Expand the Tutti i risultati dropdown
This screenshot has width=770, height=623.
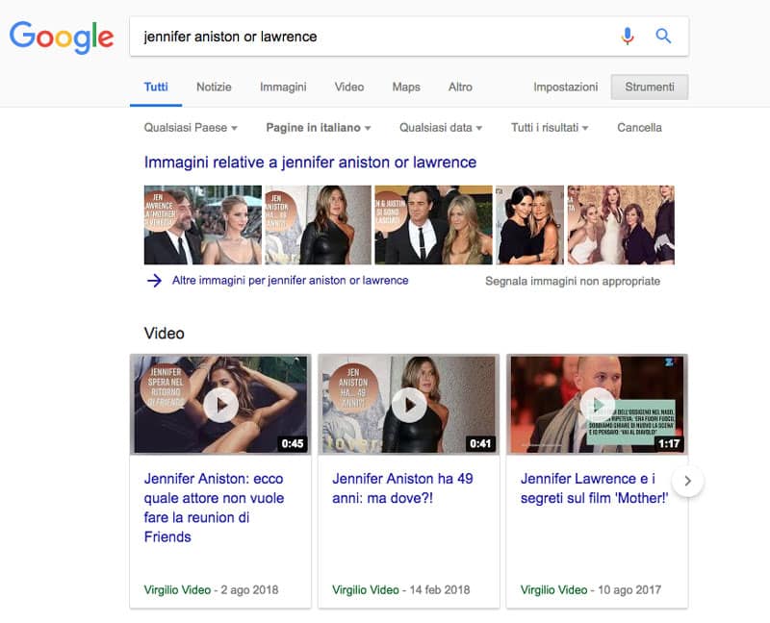(550, 128)
